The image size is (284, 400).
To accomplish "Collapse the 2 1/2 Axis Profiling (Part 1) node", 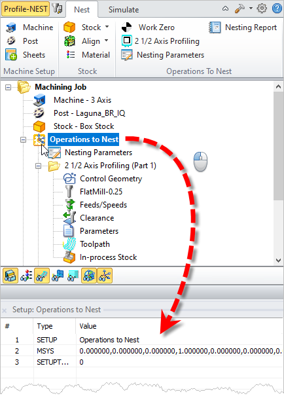I will 38,166.
